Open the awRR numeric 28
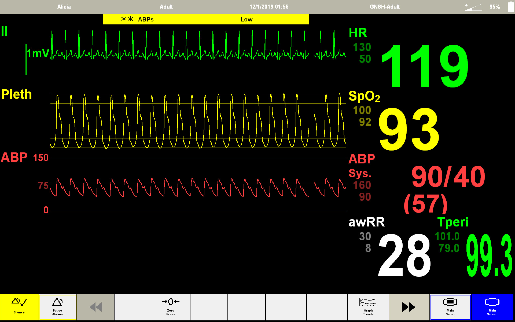 [x=404, y=255]
